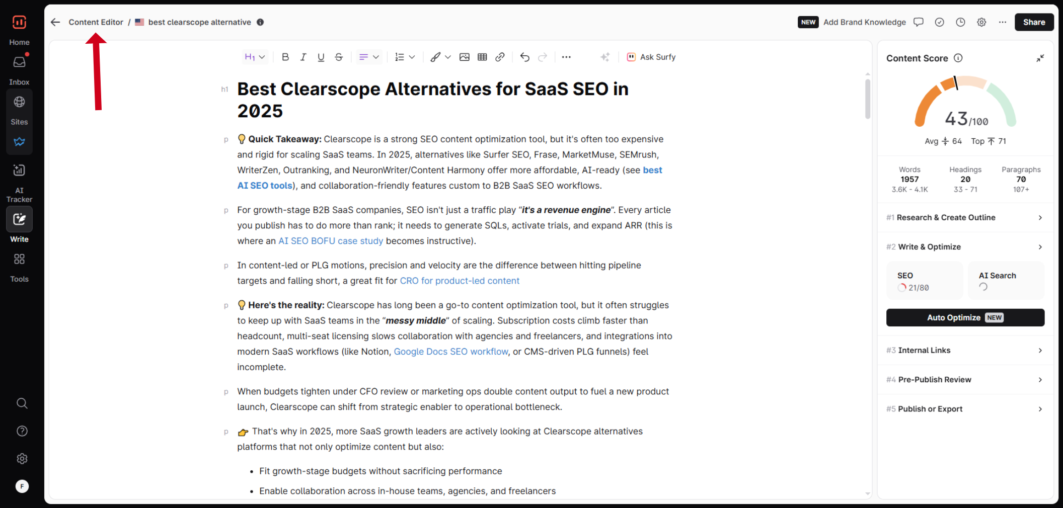Click Content Editor breadcrumb
The image size is (1063, 508).
96,22
